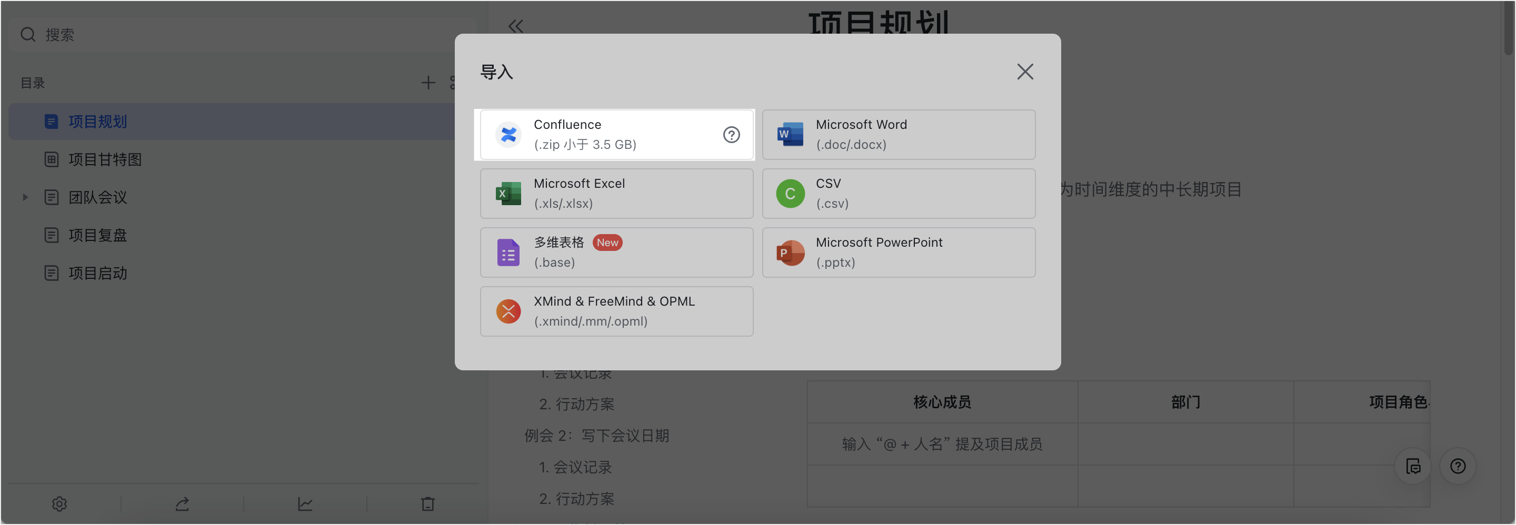This screenshot has width=1516, height=525.
Task: Close the 导入 dialog
Action: click(x=1024, y=72)
